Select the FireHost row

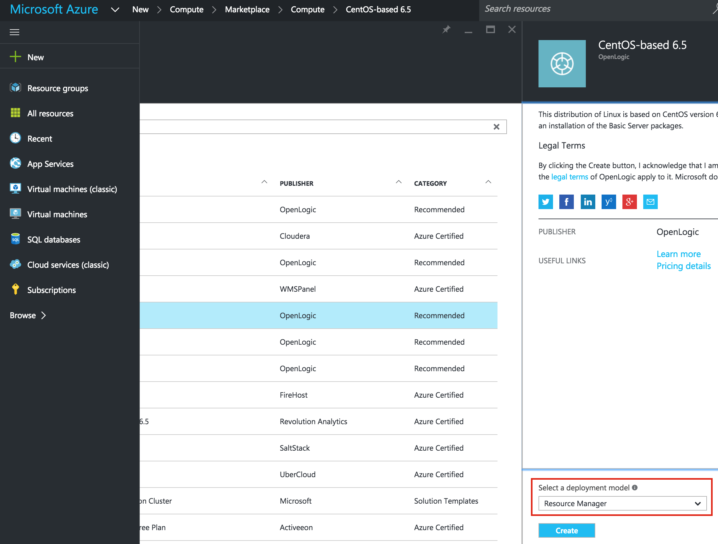coord(318,395)
